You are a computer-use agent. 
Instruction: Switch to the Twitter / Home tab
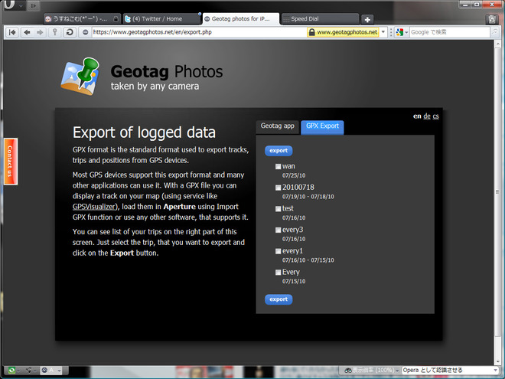click(162, 19)
